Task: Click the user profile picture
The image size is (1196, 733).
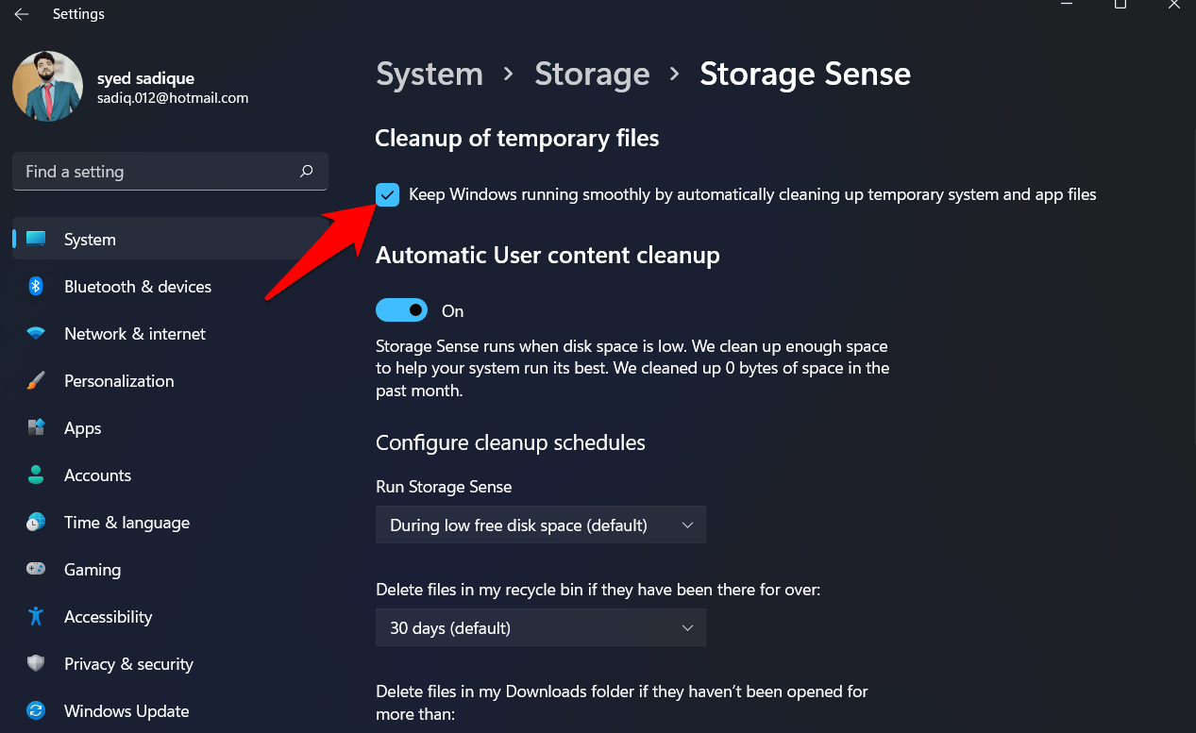Action: [x=47, y=86]
